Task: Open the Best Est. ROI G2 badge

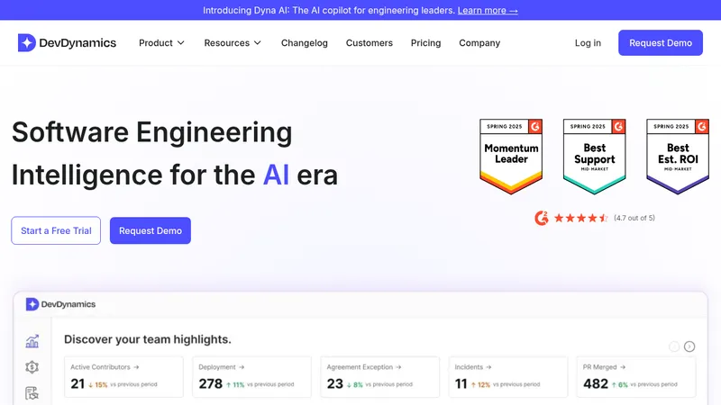Action: click(x=678, y=156)
